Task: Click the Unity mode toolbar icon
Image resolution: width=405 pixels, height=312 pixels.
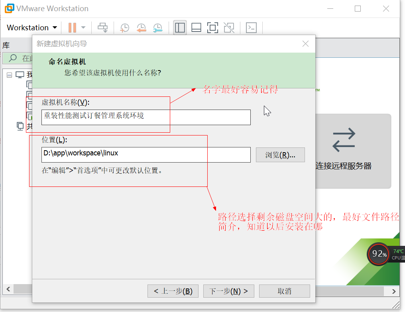Action: 229,27
